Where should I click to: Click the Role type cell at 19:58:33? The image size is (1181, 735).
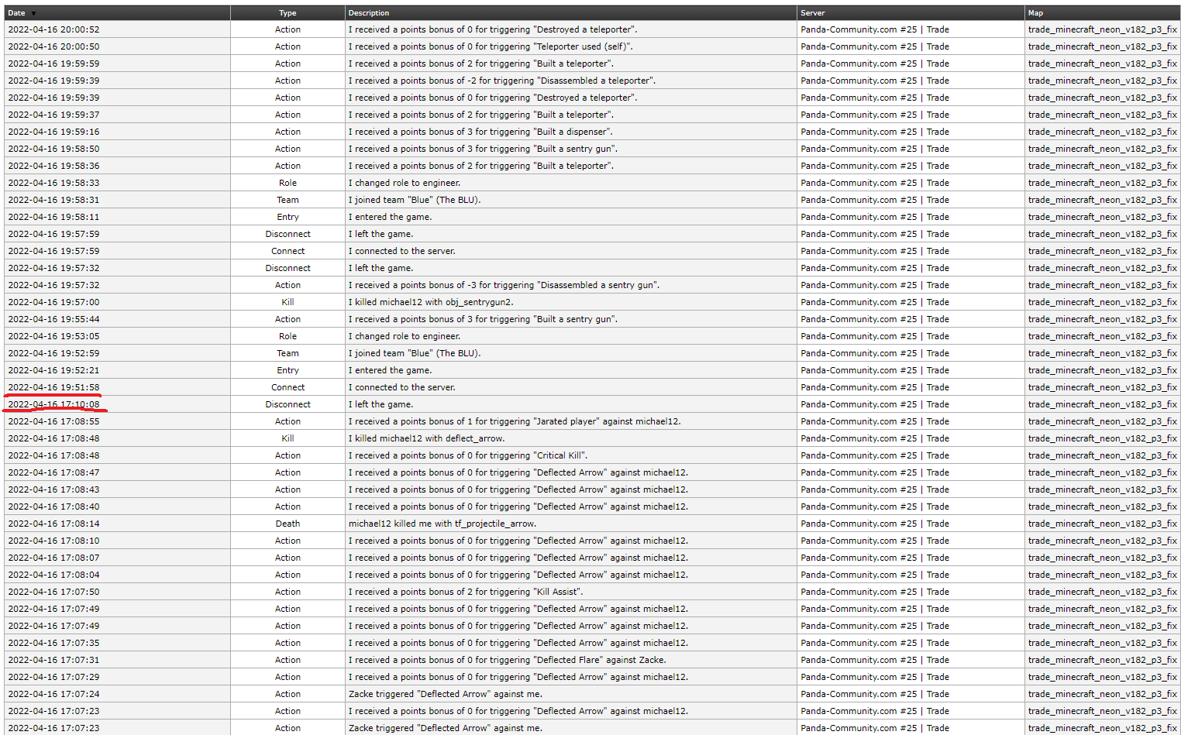pos(288,183)
